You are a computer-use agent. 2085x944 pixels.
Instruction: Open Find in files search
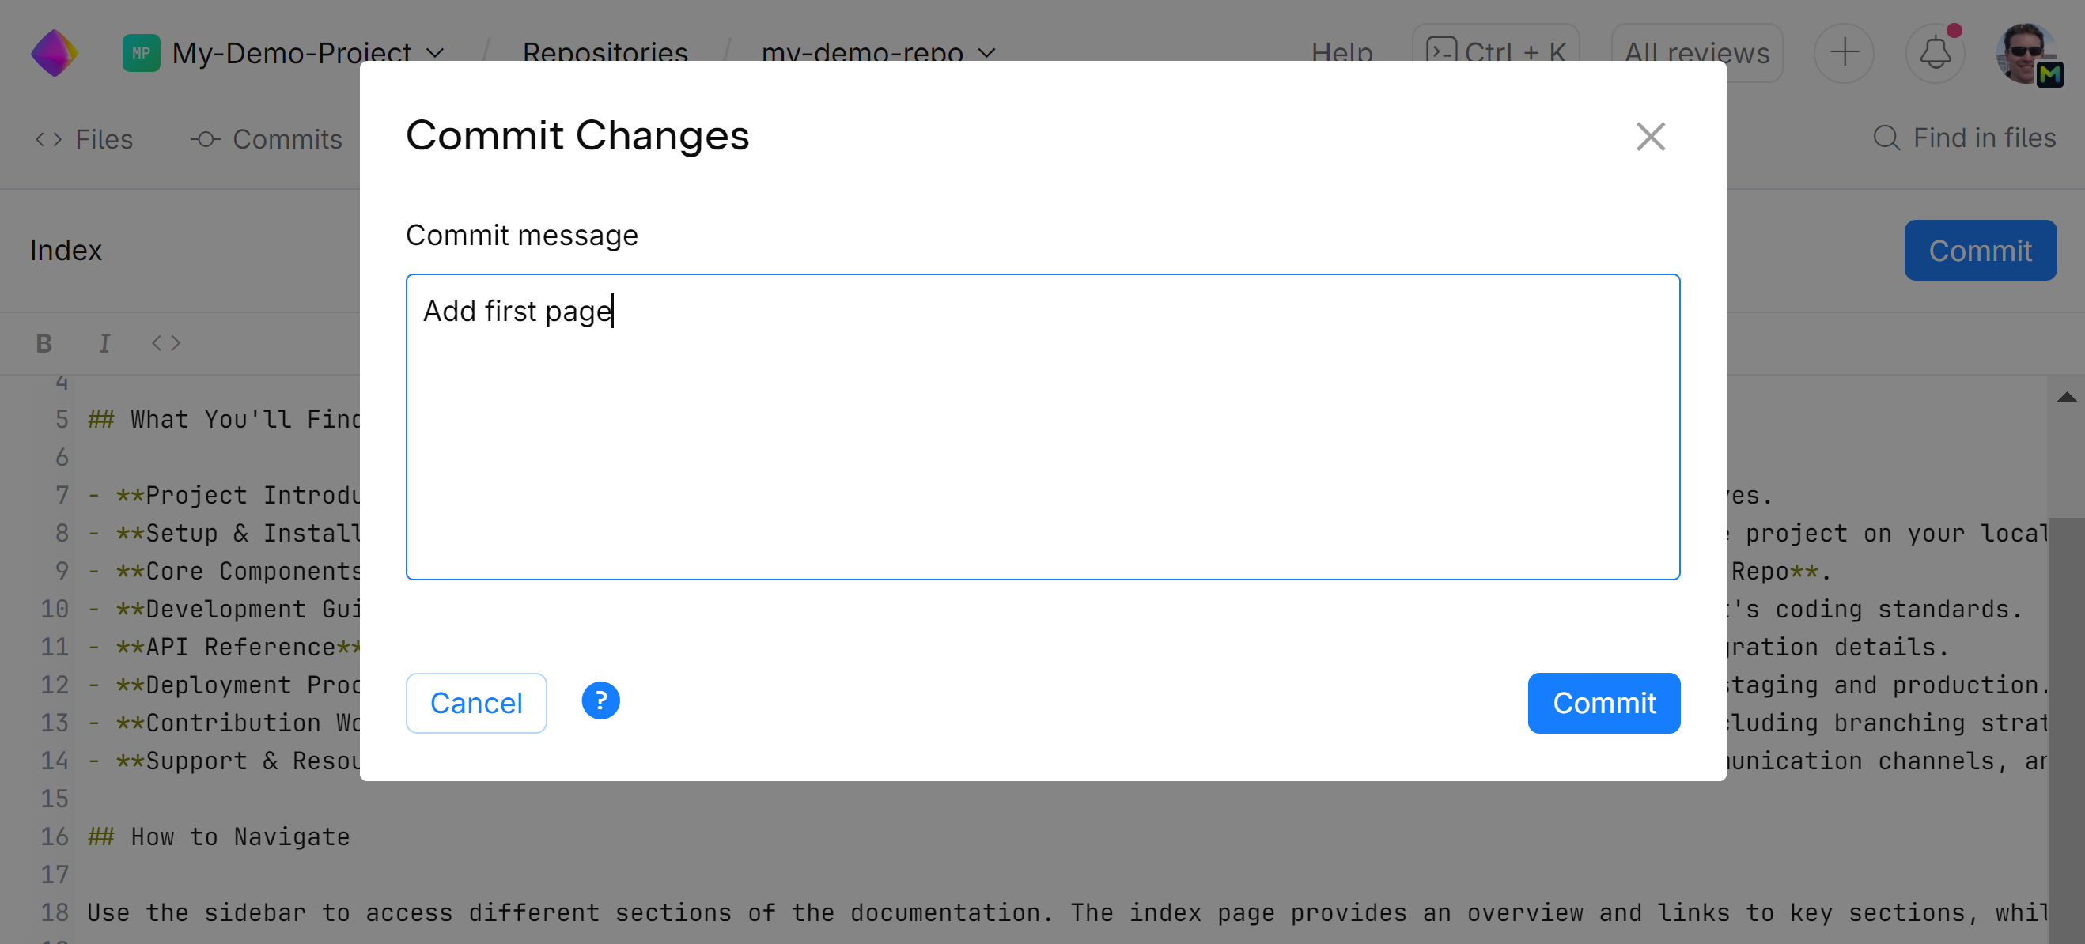[x=1967, y=138]
